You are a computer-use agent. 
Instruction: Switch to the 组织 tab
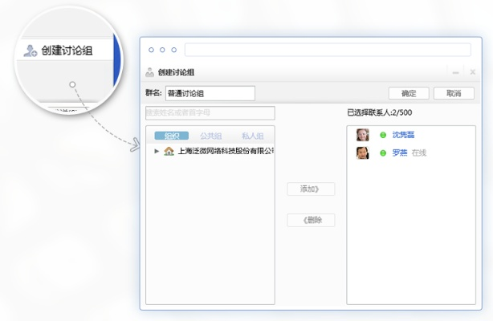pyautogui.click(x=171, y=136)
